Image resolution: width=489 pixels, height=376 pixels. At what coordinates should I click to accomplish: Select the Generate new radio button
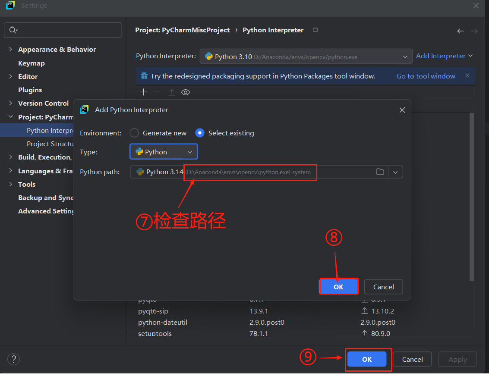[x=134, y=133]
